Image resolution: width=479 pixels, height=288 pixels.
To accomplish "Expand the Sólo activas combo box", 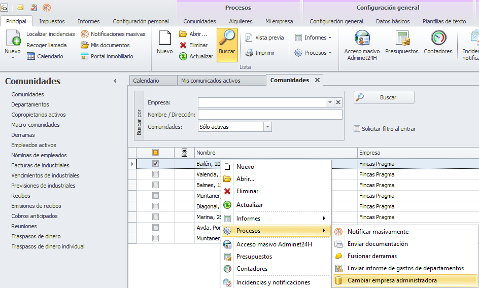I will click(x=267, y=127).
